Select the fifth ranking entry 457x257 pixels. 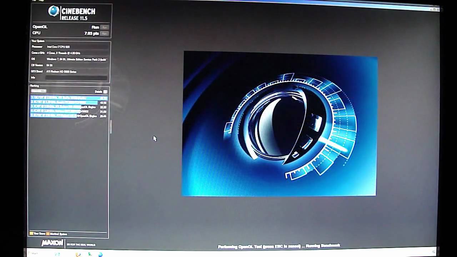click(x=69, y=116)
